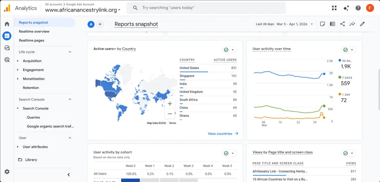The width and height of the screenshot is (380, 182).
Task: Click the United States row
Action: click(208, 68)
